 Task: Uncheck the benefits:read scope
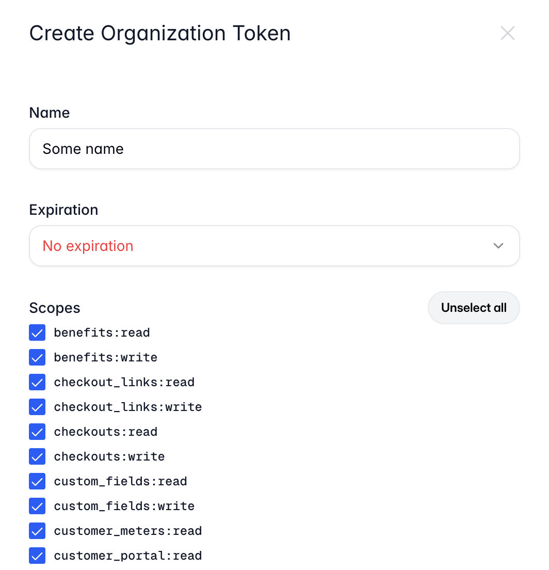[x=37, y=332]
